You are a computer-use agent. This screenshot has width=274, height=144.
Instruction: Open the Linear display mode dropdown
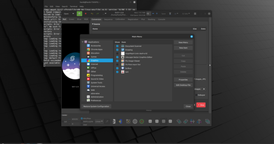[99, 121]
